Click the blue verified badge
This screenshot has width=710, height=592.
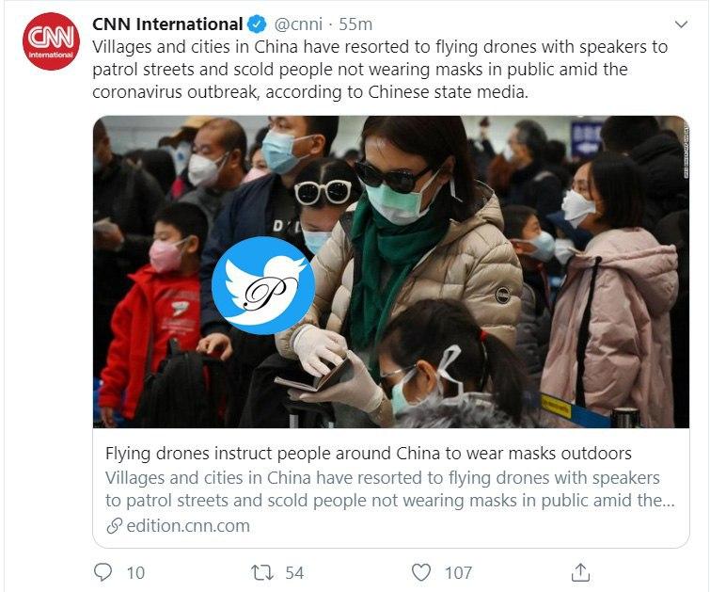257,24
